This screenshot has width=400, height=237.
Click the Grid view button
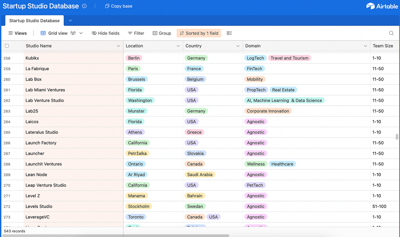[x=54, y=33]
